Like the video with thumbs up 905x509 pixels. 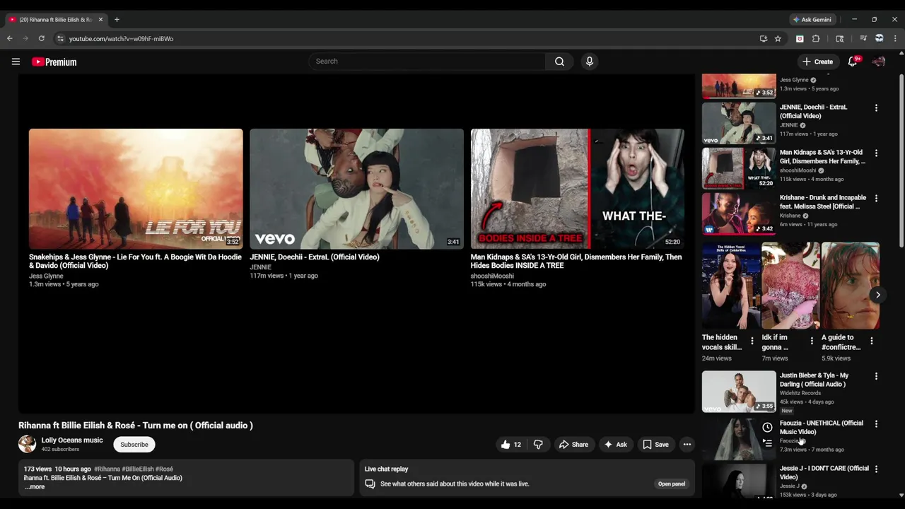[511, 445]
